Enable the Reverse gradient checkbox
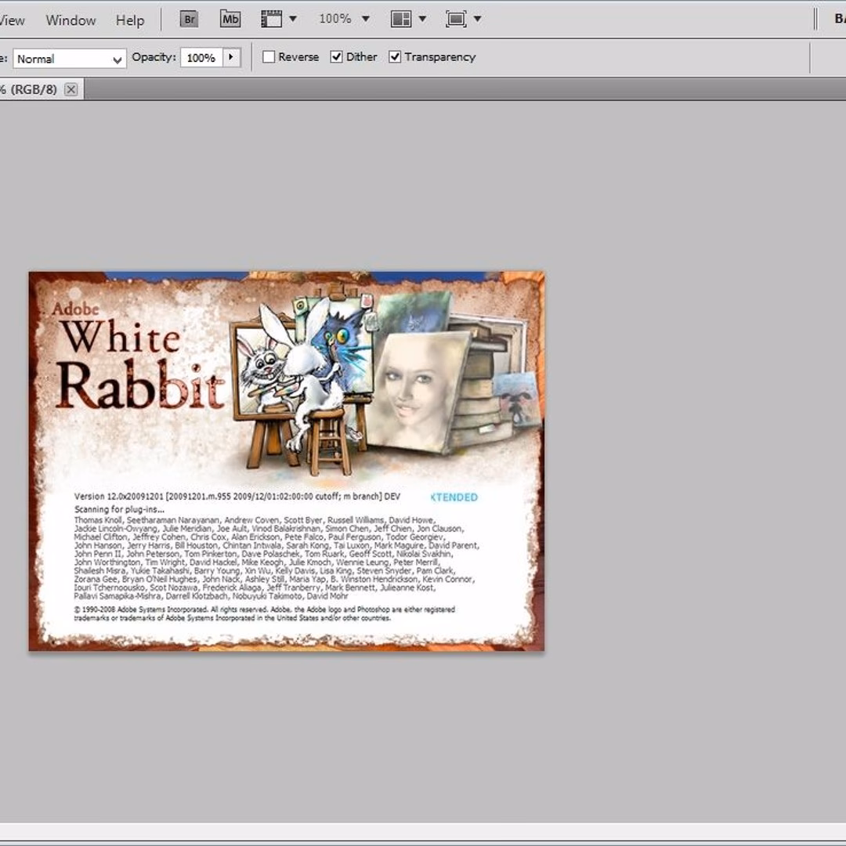Screen dimensions: 846x846 (269, 56)
